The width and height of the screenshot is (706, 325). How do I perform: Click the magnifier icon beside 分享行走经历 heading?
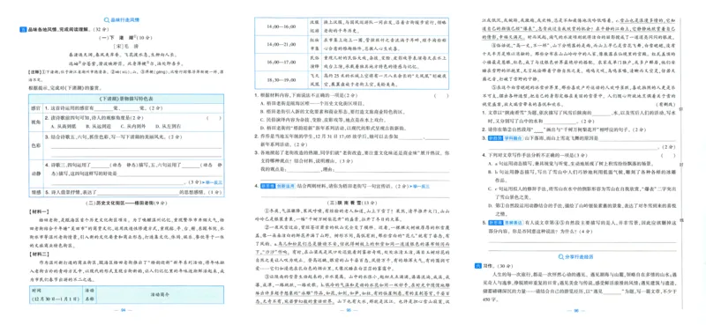click(x=560, y=256)
